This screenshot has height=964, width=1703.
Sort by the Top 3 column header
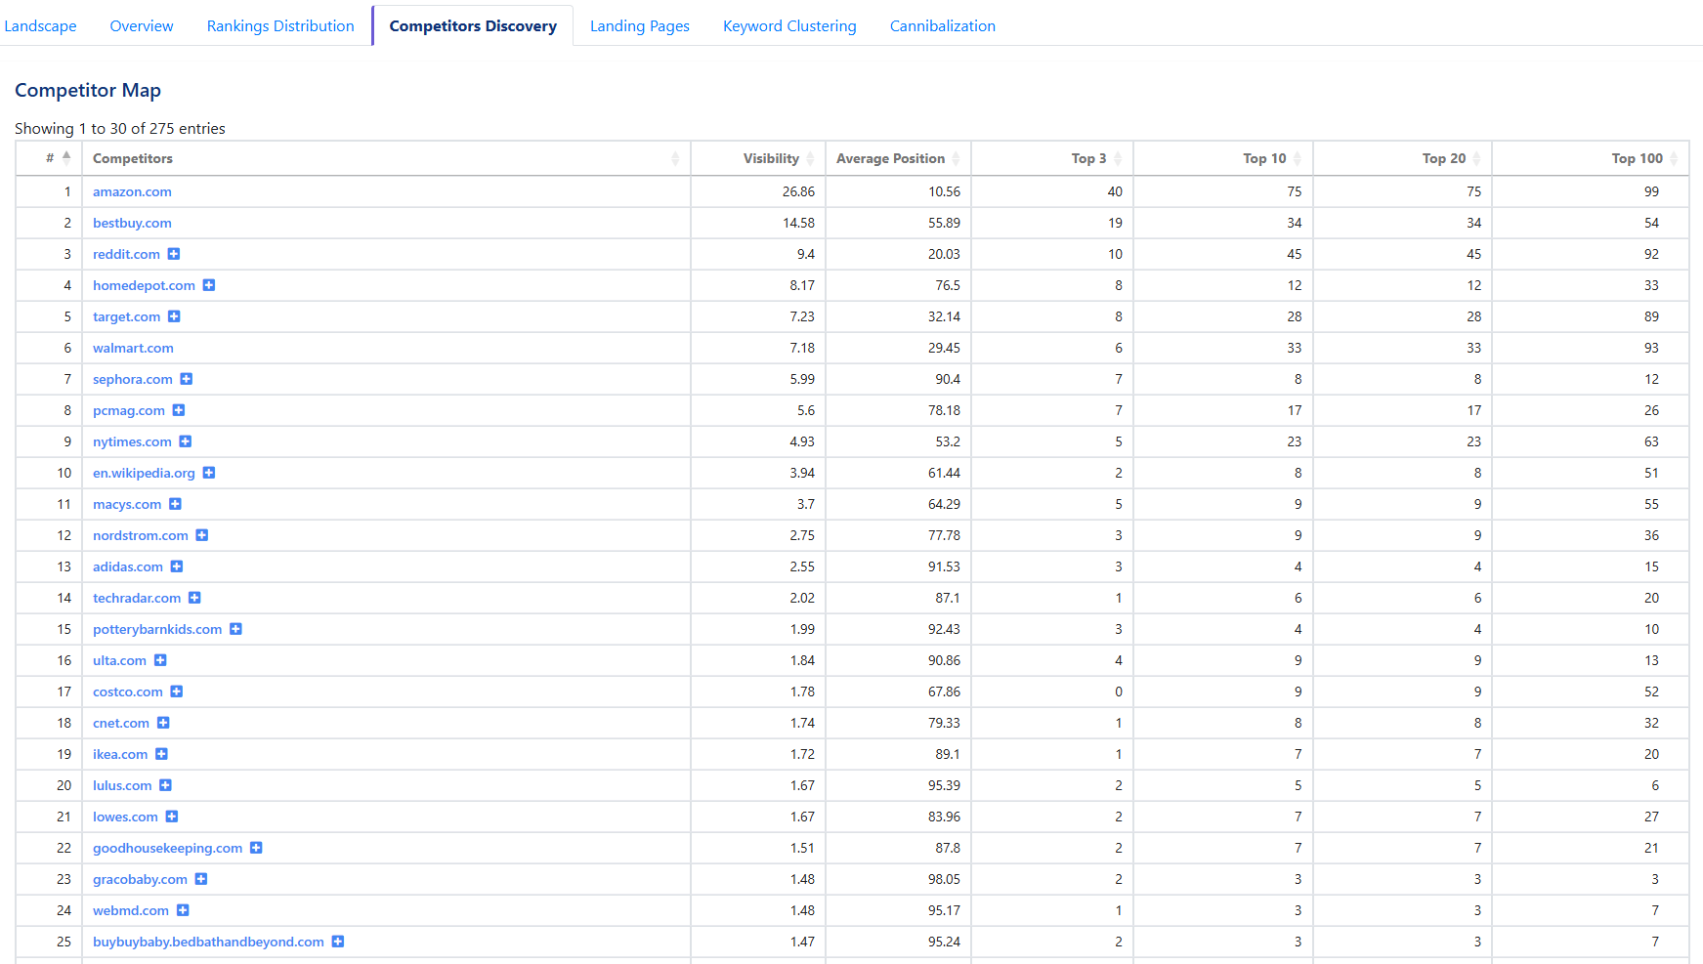click(x=1052, y=158)
